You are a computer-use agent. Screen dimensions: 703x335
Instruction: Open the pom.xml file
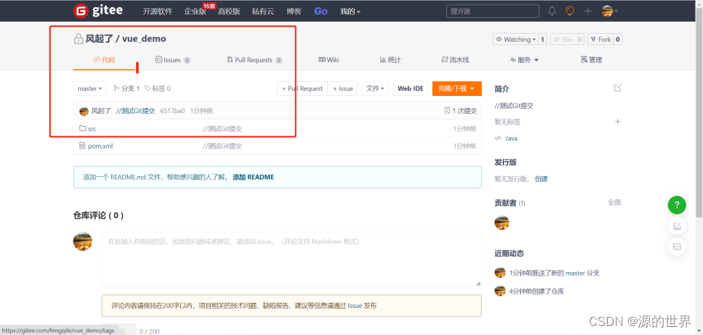point(101,146)
